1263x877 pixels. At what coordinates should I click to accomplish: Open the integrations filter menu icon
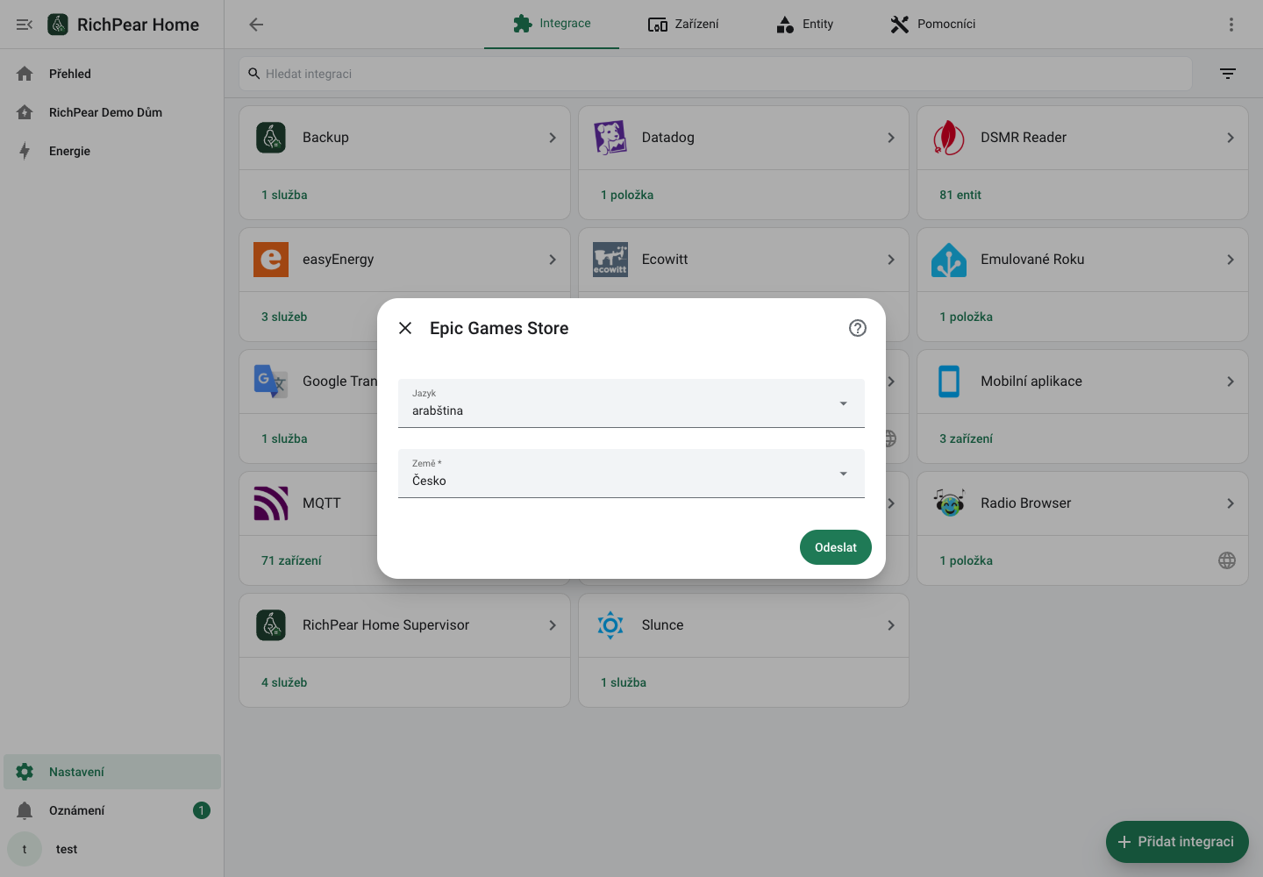coord(1228,74)
